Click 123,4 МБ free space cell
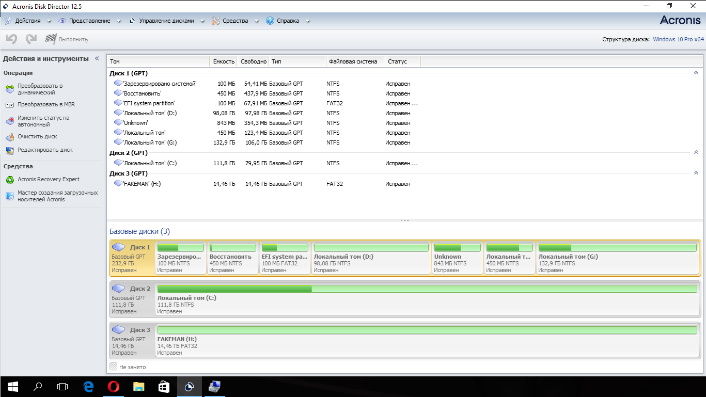 [255, 133]
